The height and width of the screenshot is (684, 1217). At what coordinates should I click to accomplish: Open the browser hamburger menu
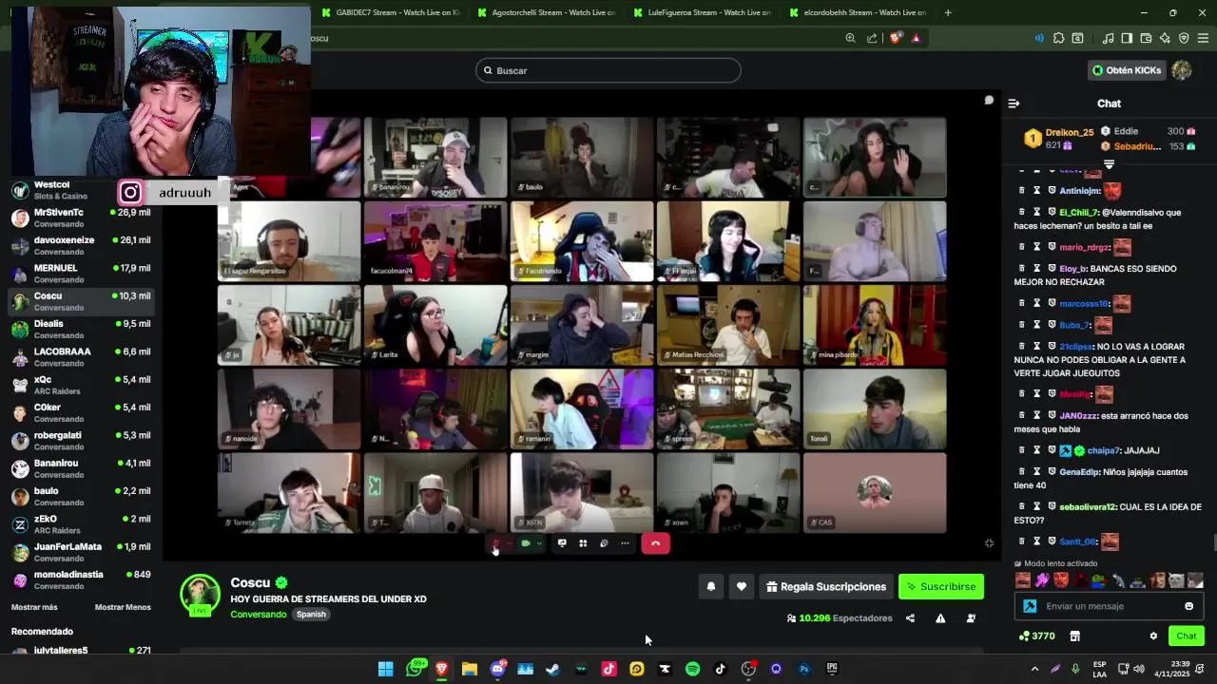(x=1203, y=38)
